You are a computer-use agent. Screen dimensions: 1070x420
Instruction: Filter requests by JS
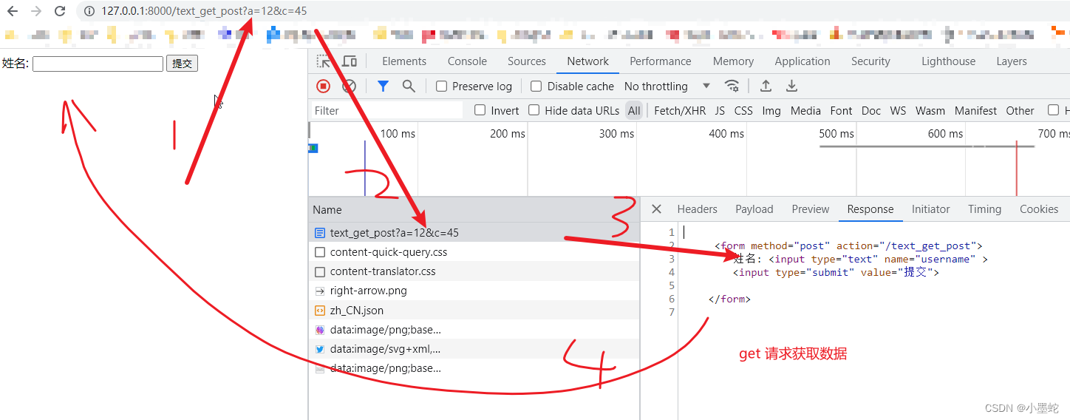[720, 110]
